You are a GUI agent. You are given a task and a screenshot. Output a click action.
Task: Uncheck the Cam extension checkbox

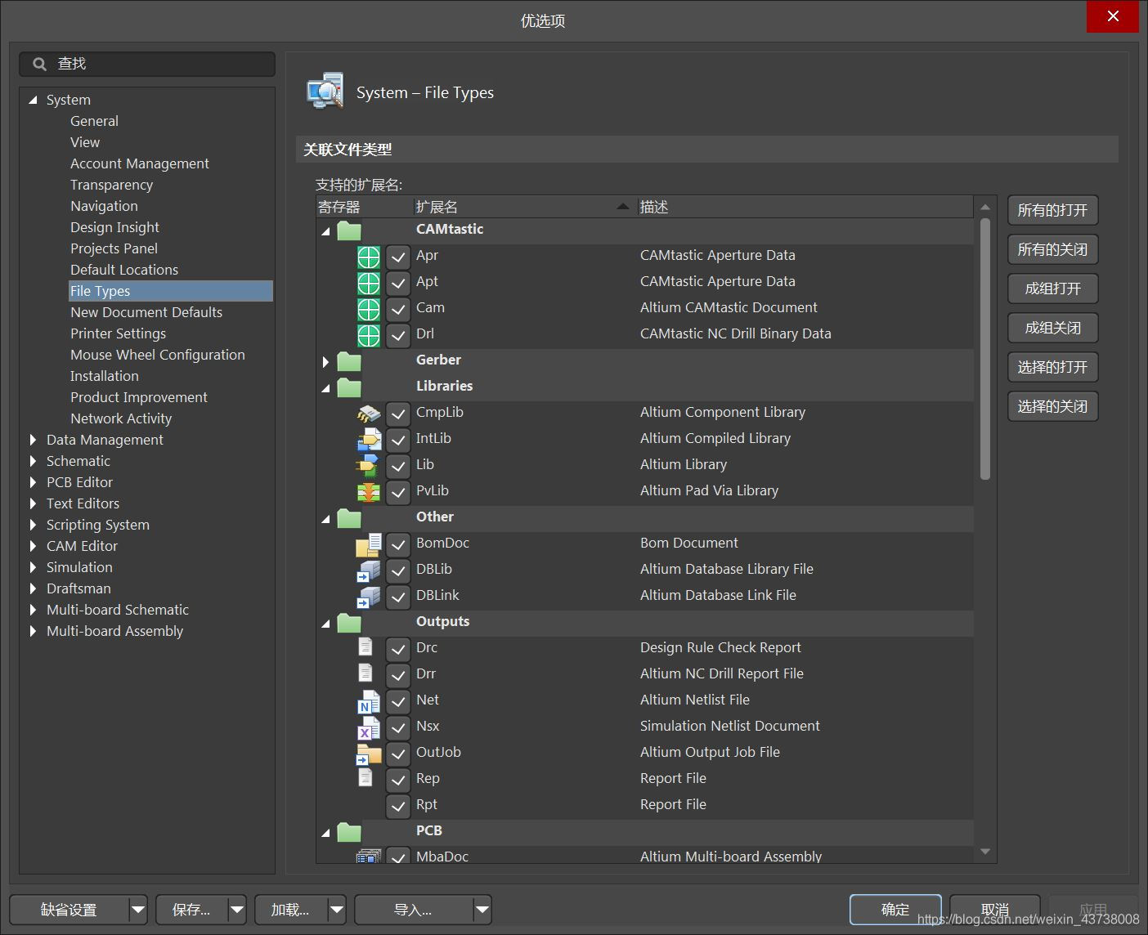tap(398, 310)
